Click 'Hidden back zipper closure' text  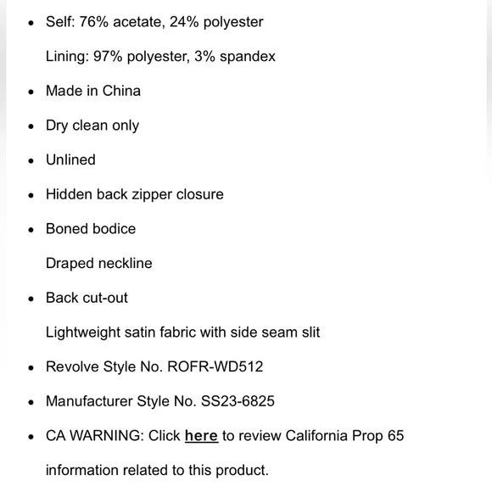[135, 194]
